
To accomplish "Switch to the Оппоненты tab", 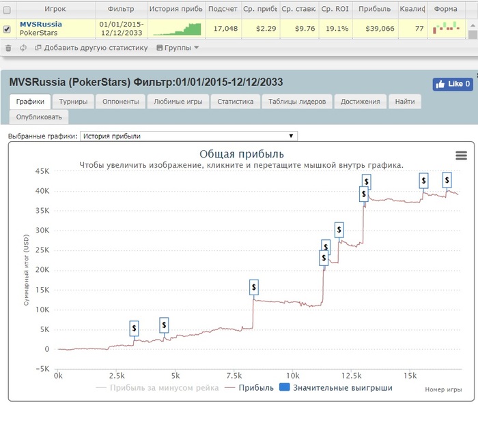I will click(x=120, y=102).
